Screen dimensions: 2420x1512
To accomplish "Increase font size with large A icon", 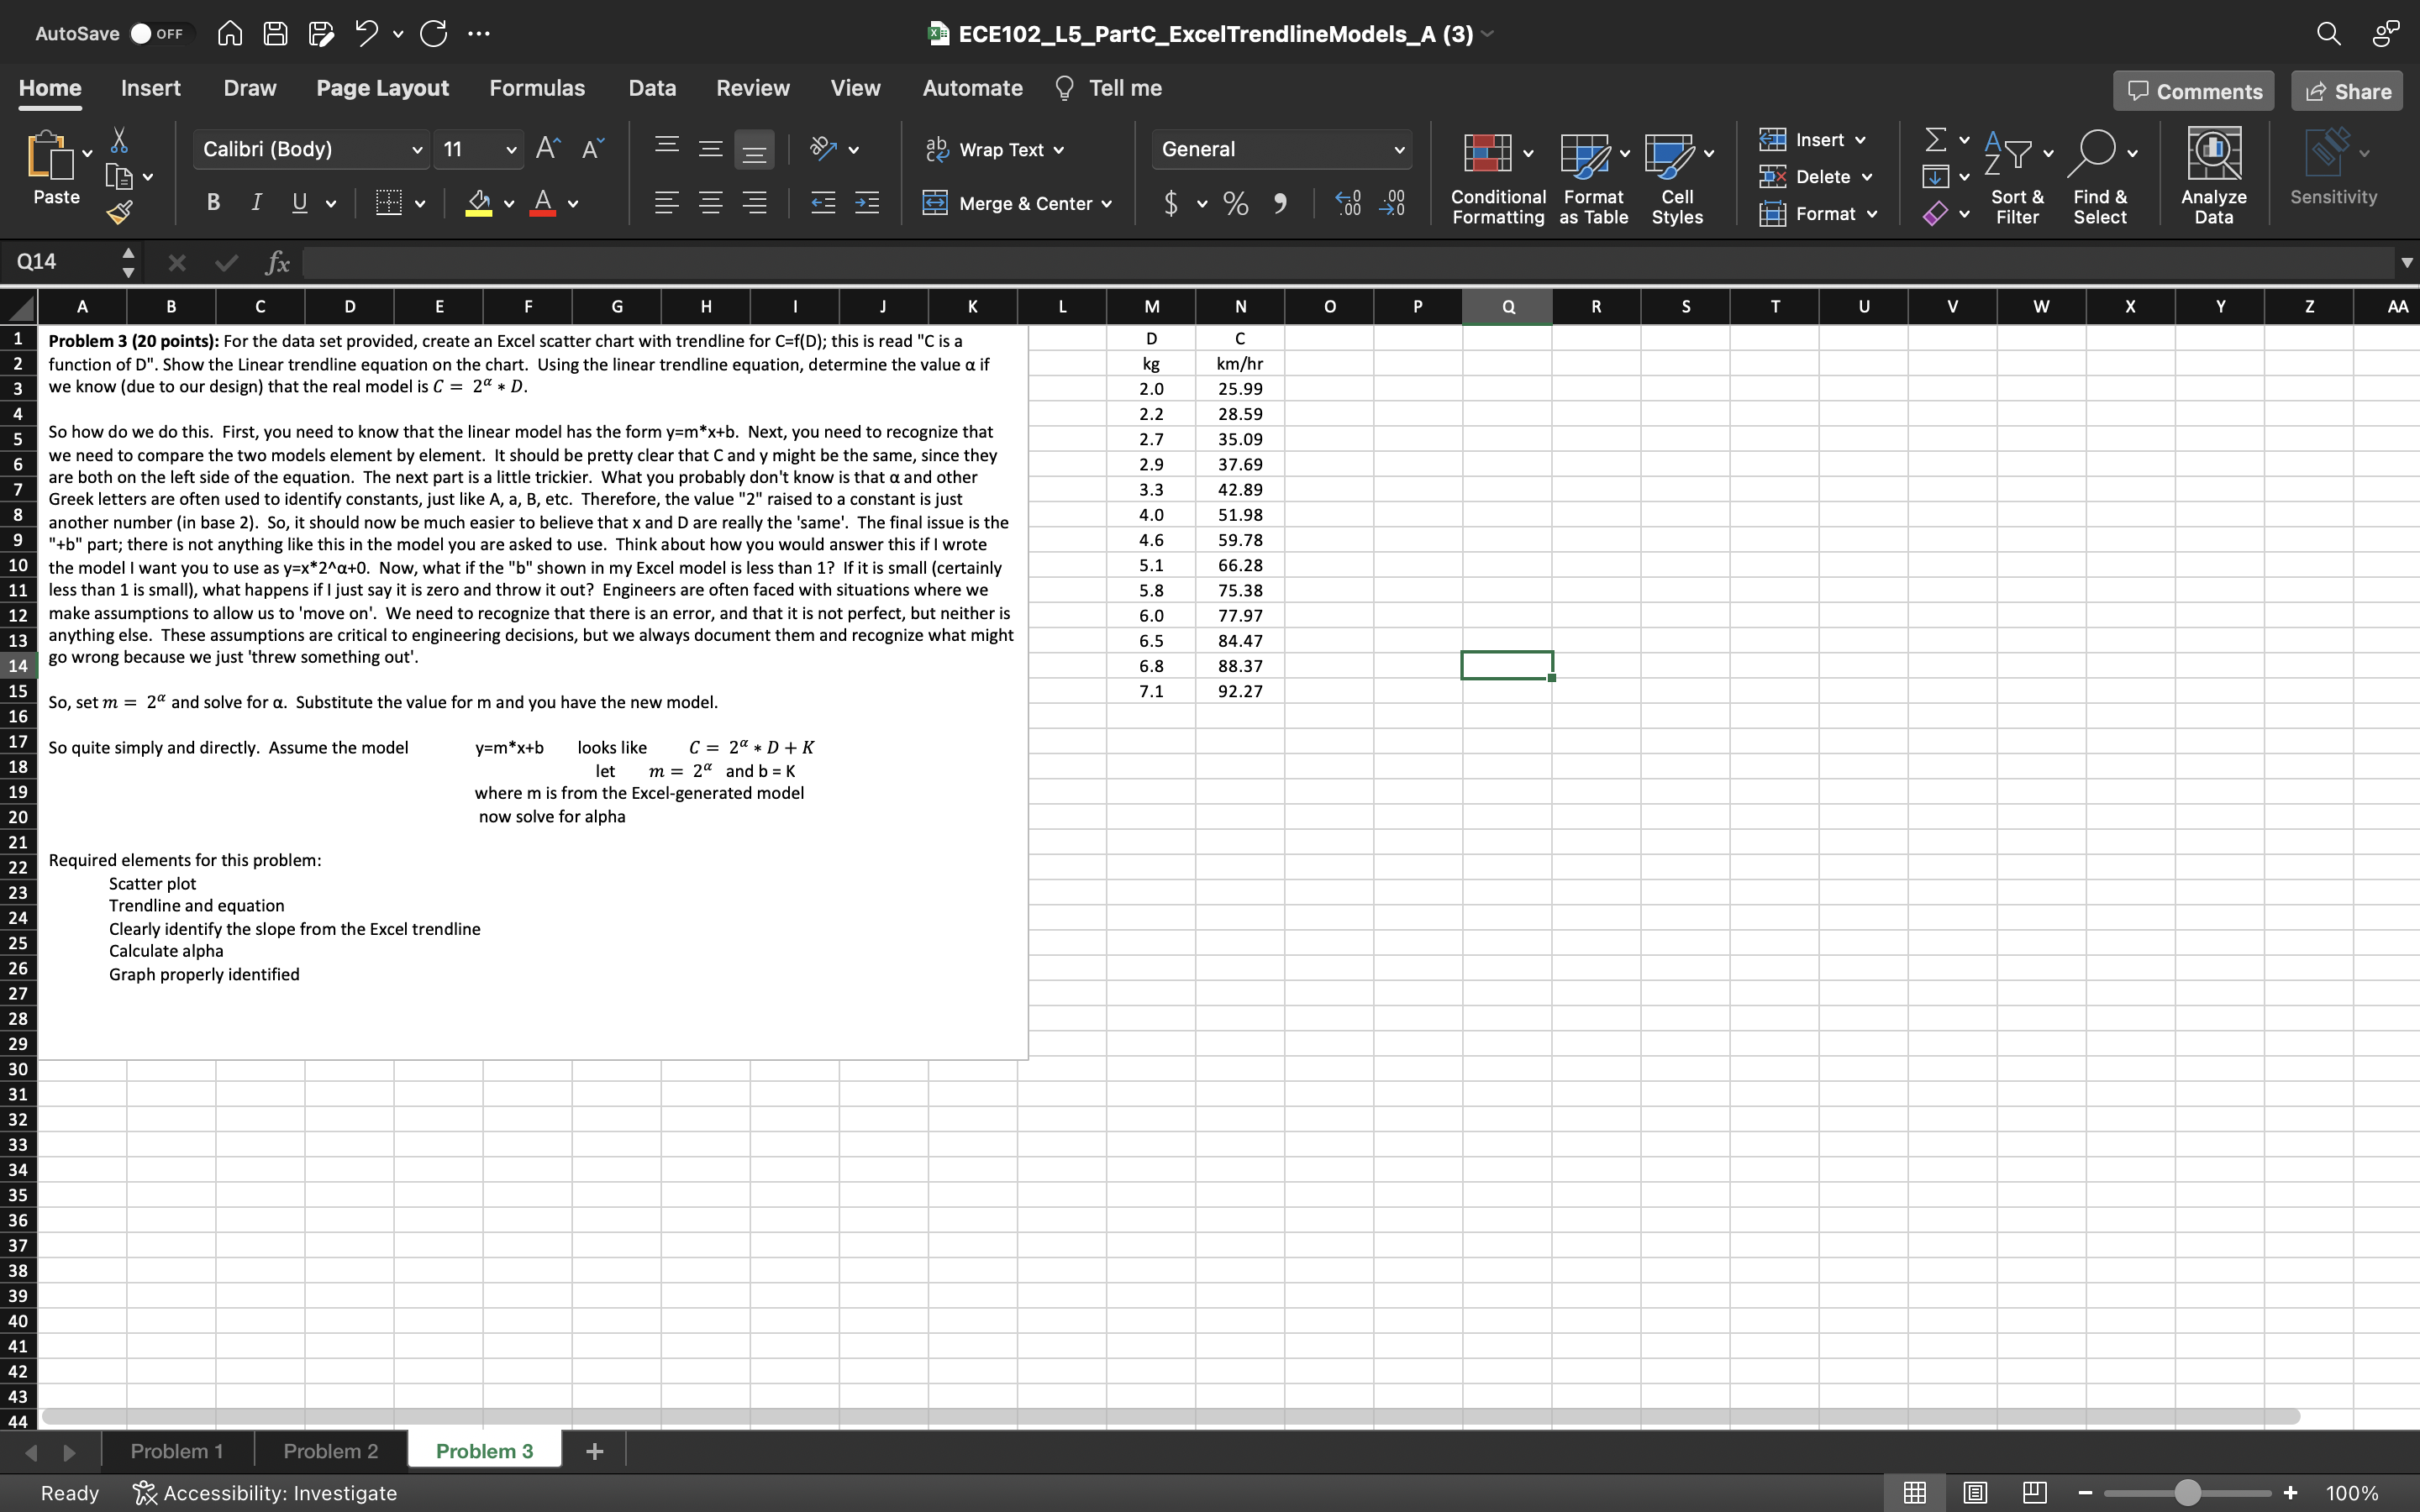I will pyautogui.click(x=547, y=149).
